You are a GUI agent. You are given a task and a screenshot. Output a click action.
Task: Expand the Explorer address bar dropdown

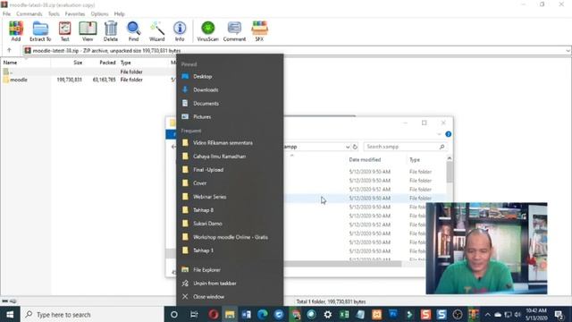click(x=348, y=147)
